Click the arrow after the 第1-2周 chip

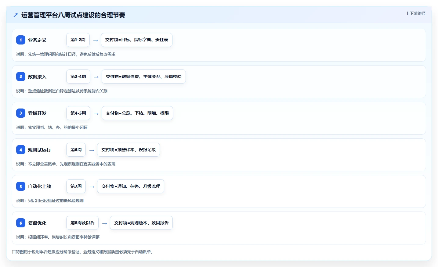click(96, 41)
